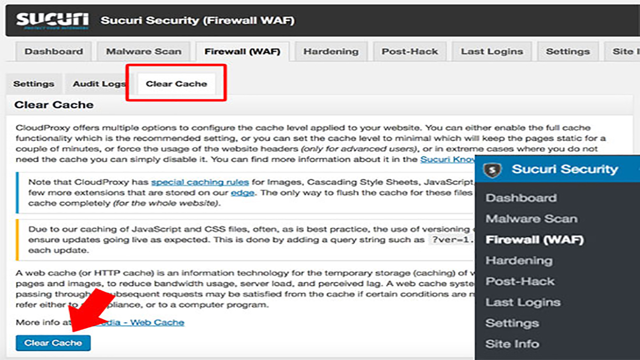Choose Dashboard in Sucuri sidebar menu
Image resolution: width=640 pixels, height=360 pixels.
pyautogui.click(x=521, y=198)
